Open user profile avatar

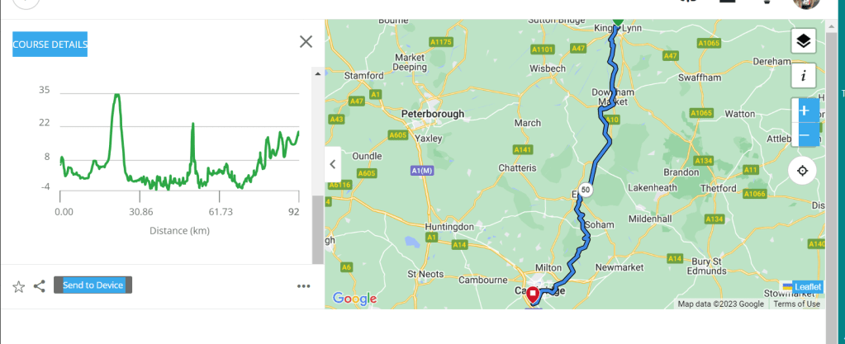[806, 3]
